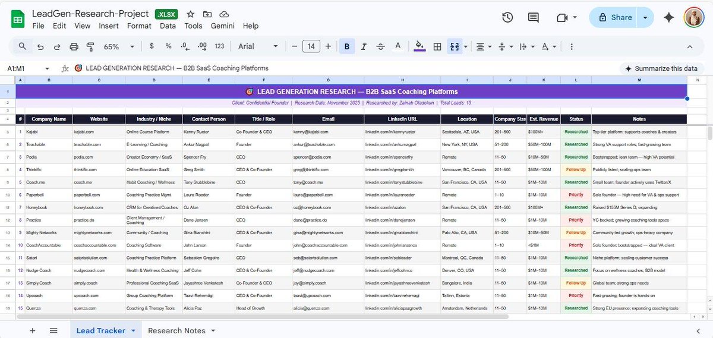The width and height of the screenshot is (713, 338).
Task: Format cells as currency
Action: click(152, 46)
